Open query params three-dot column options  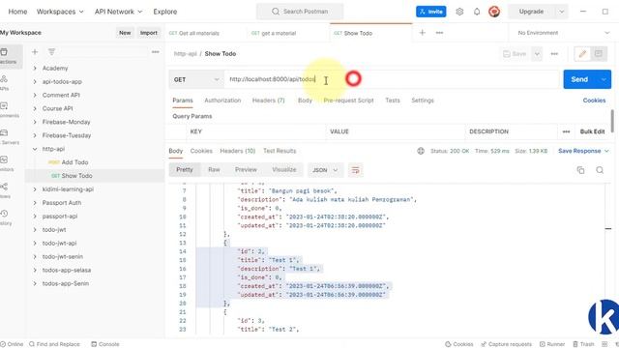coord(566,131)
